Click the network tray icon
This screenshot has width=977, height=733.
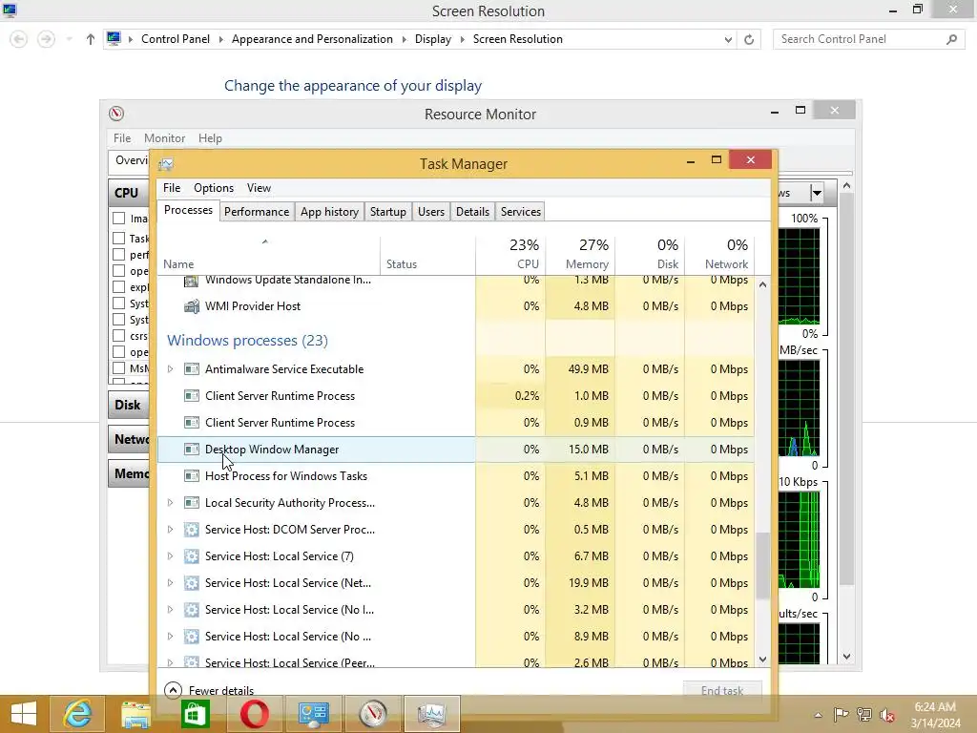(864, 715)
